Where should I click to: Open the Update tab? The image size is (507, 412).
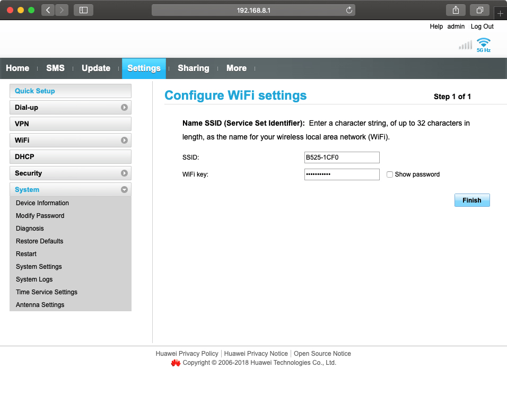(96, 68)
